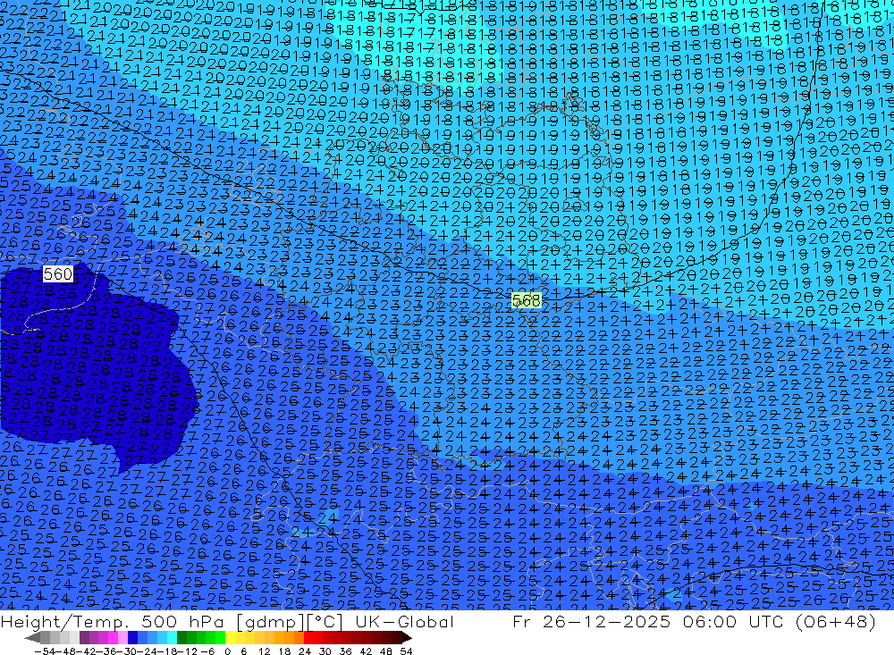The image size is (894, 655).
Task: Click the 'Fr 26-12-2025' date text
Action: [591, 621]
